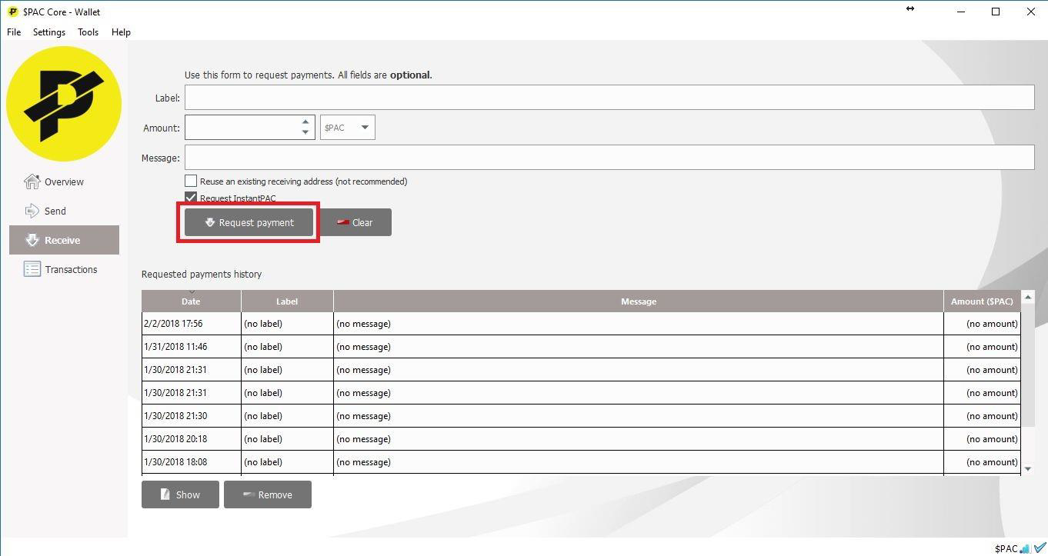Focus the Label input field

[x=609, y=98]
